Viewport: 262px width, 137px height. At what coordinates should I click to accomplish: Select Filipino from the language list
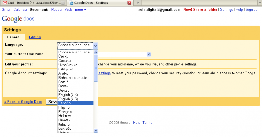pos(75,107)
